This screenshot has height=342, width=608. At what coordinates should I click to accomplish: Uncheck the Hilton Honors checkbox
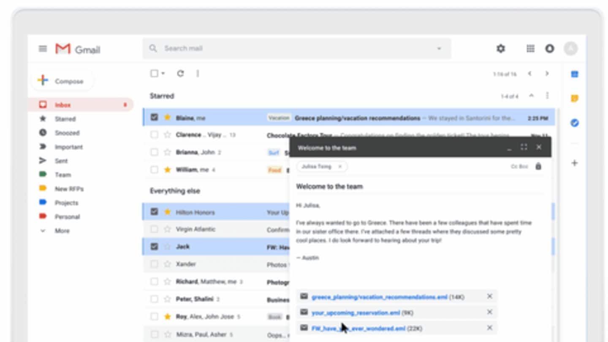tap(154, 212)
